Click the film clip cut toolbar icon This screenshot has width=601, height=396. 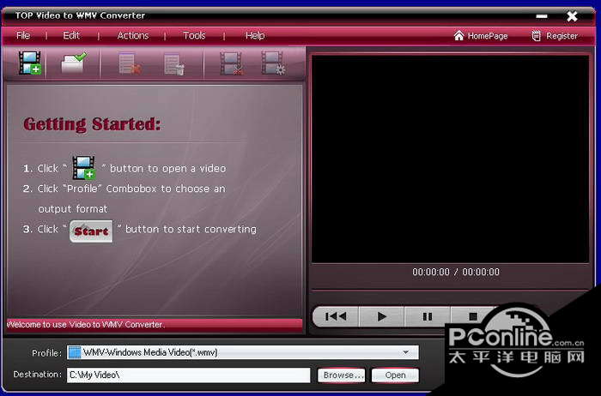click(x=232, y=63)
